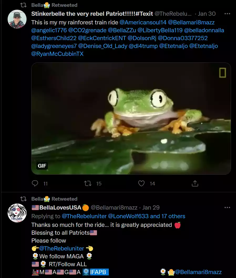This screenshot has width=236, height=278.
Task: Visit the @CO2grenade profile mention
Action: 87,30
